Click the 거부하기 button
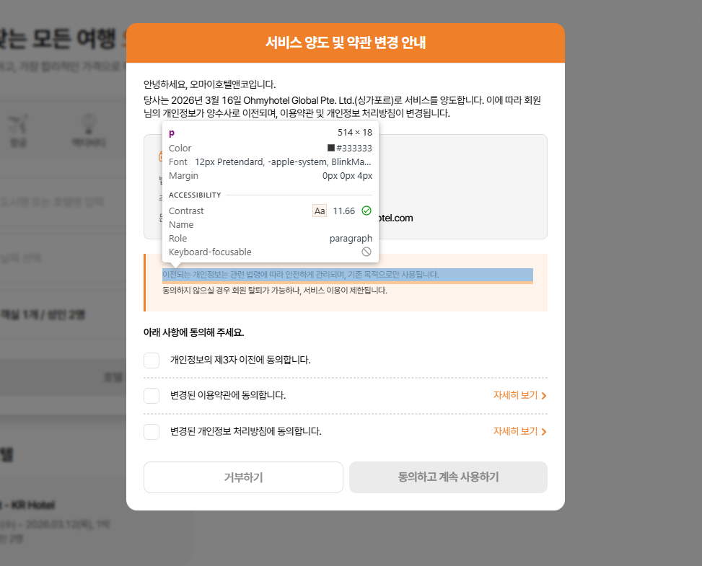 243,477
